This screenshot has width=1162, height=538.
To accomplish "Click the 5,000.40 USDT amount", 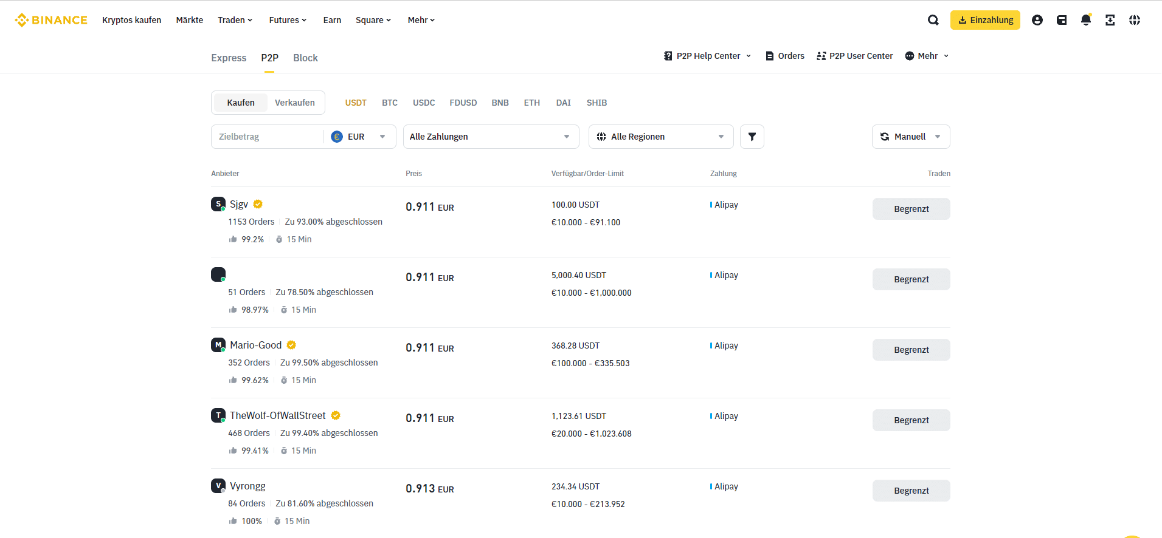I will pos(579,275).
